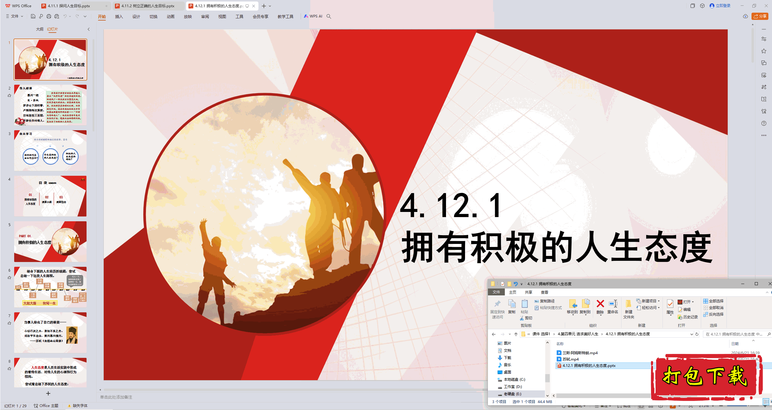Click the Export to PDF icon
The height and width of the screenshot is (410, 772).
(41, 16)
